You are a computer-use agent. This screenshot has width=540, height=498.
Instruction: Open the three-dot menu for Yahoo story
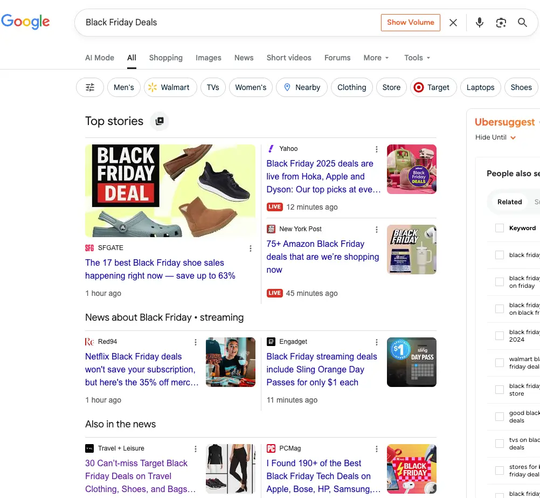pyautogui.click(x=377, y=149)
